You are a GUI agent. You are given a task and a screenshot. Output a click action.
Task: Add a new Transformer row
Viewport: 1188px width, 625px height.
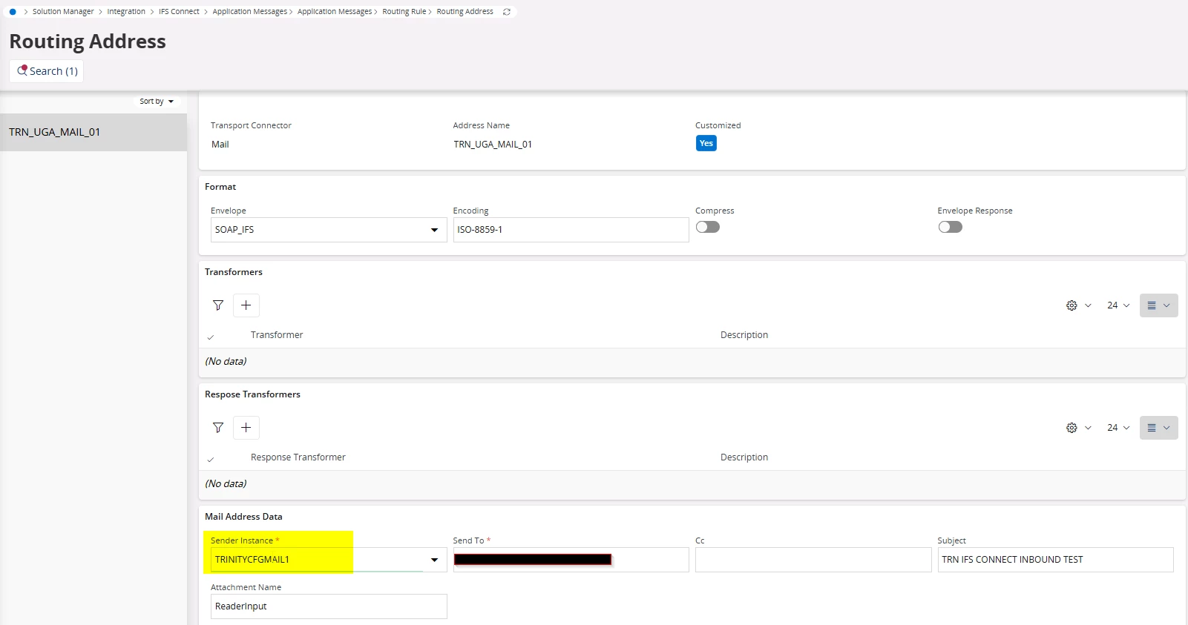(246, 305)
